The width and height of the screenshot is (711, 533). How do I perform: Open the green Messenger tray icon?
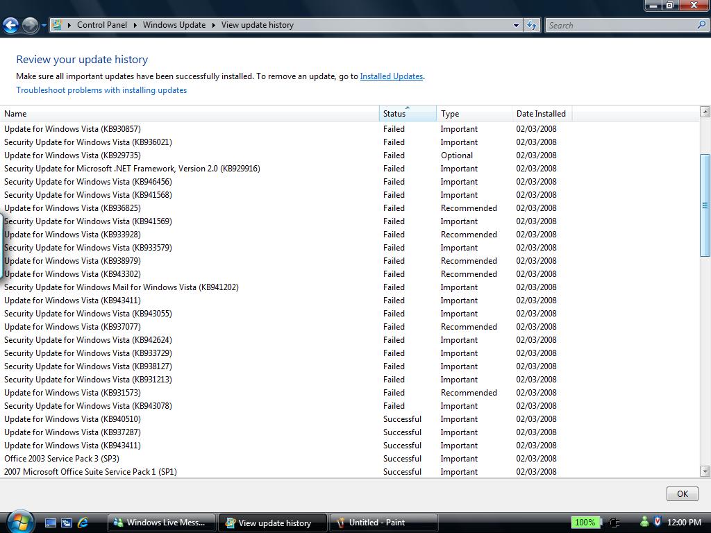tap(644, 522)
